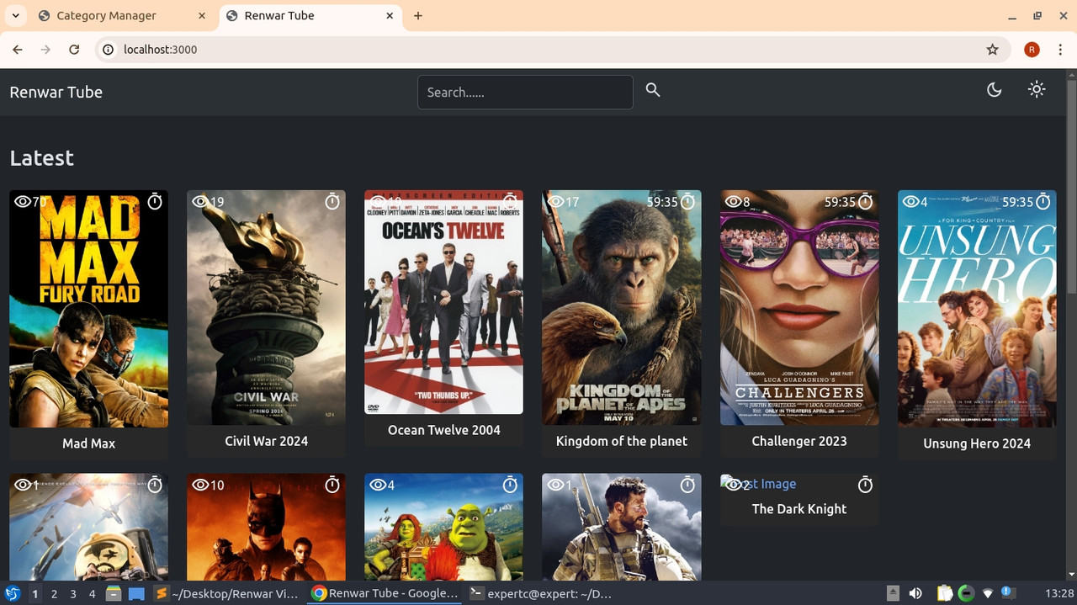1077x605 pixels.
Task: Reload the page in Chrome
Action: coord(74,50)
